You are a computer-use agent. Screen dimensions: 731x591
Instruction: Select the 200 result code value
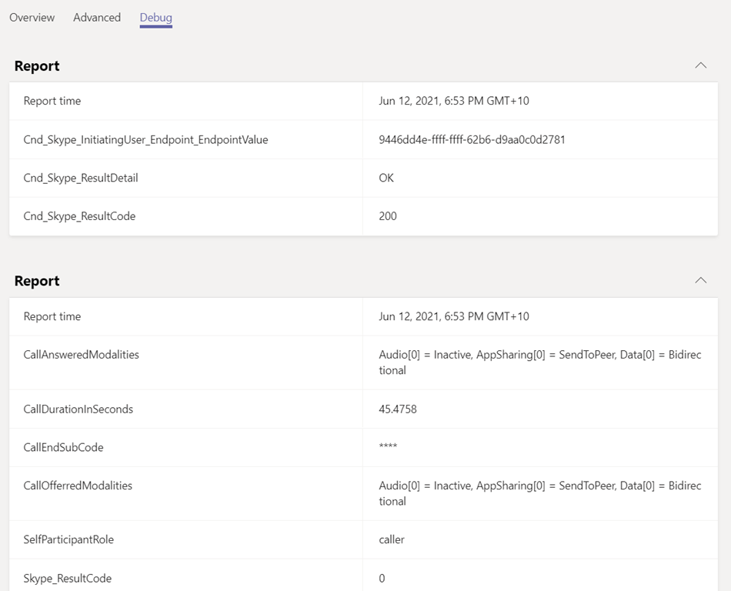pyautogui.click(x=388, y=216)
